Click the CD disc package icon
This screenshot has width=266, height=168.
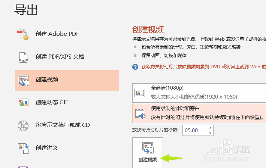(x=23, y=126)
